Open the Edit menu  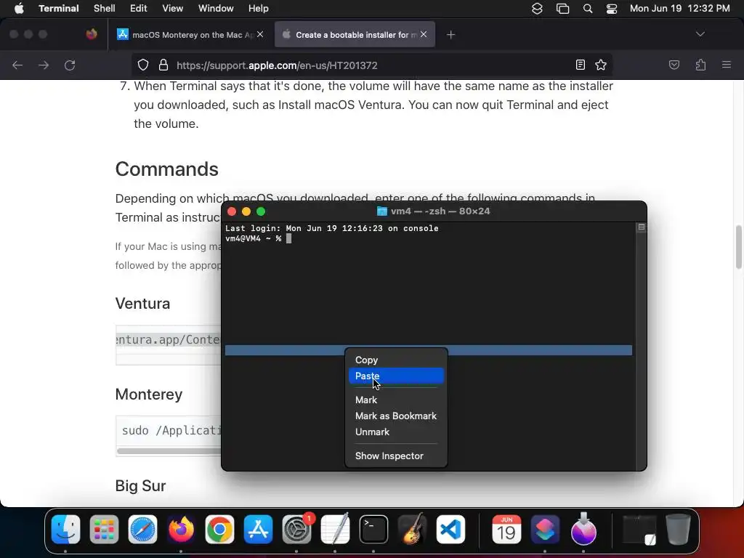pos(139,9)
